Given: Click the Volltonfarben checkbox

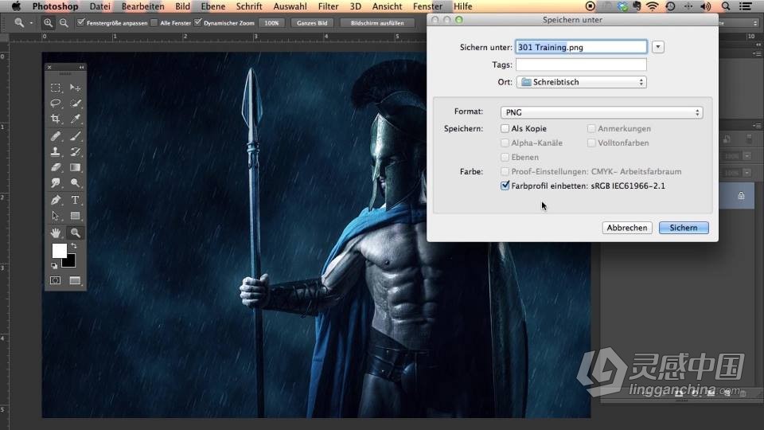Looking at the screenshot, I should (591, 143).
